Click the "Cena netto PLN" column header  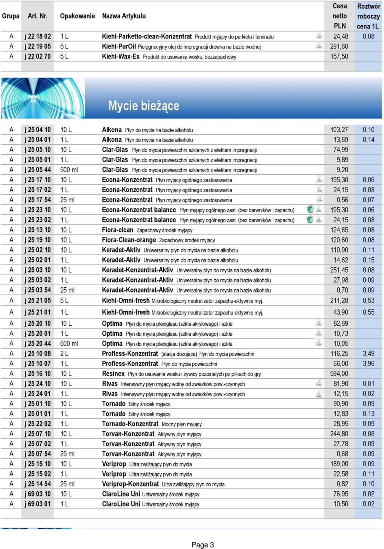(340, 16)
